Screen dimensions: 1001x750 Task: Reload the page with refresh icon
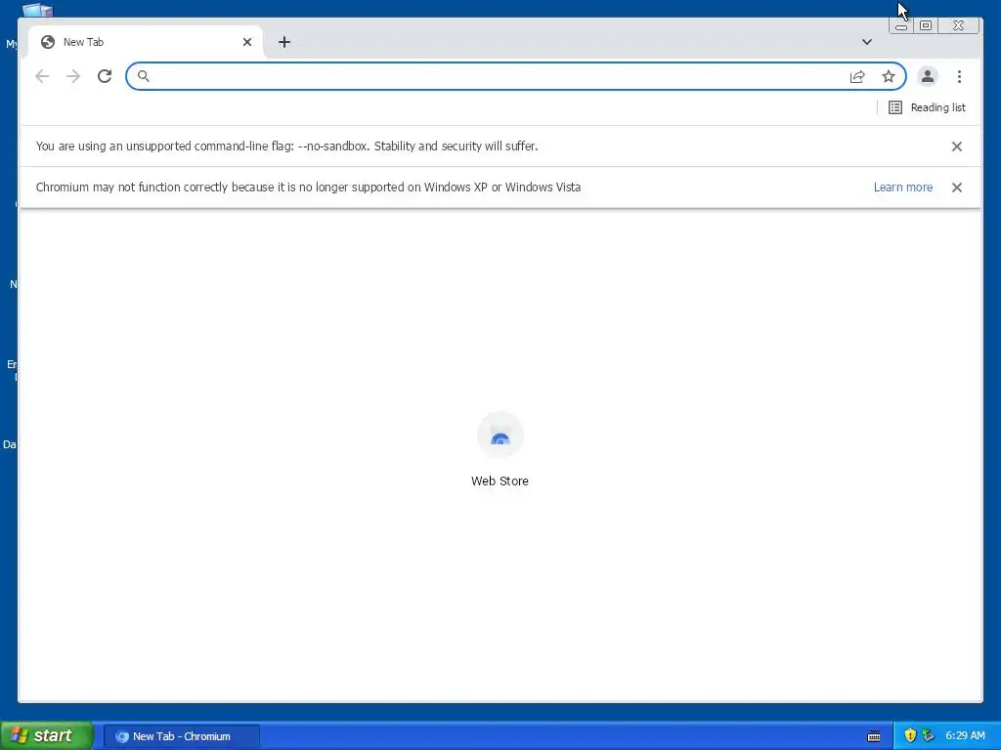pyautogui.click(x=105, y=76)
